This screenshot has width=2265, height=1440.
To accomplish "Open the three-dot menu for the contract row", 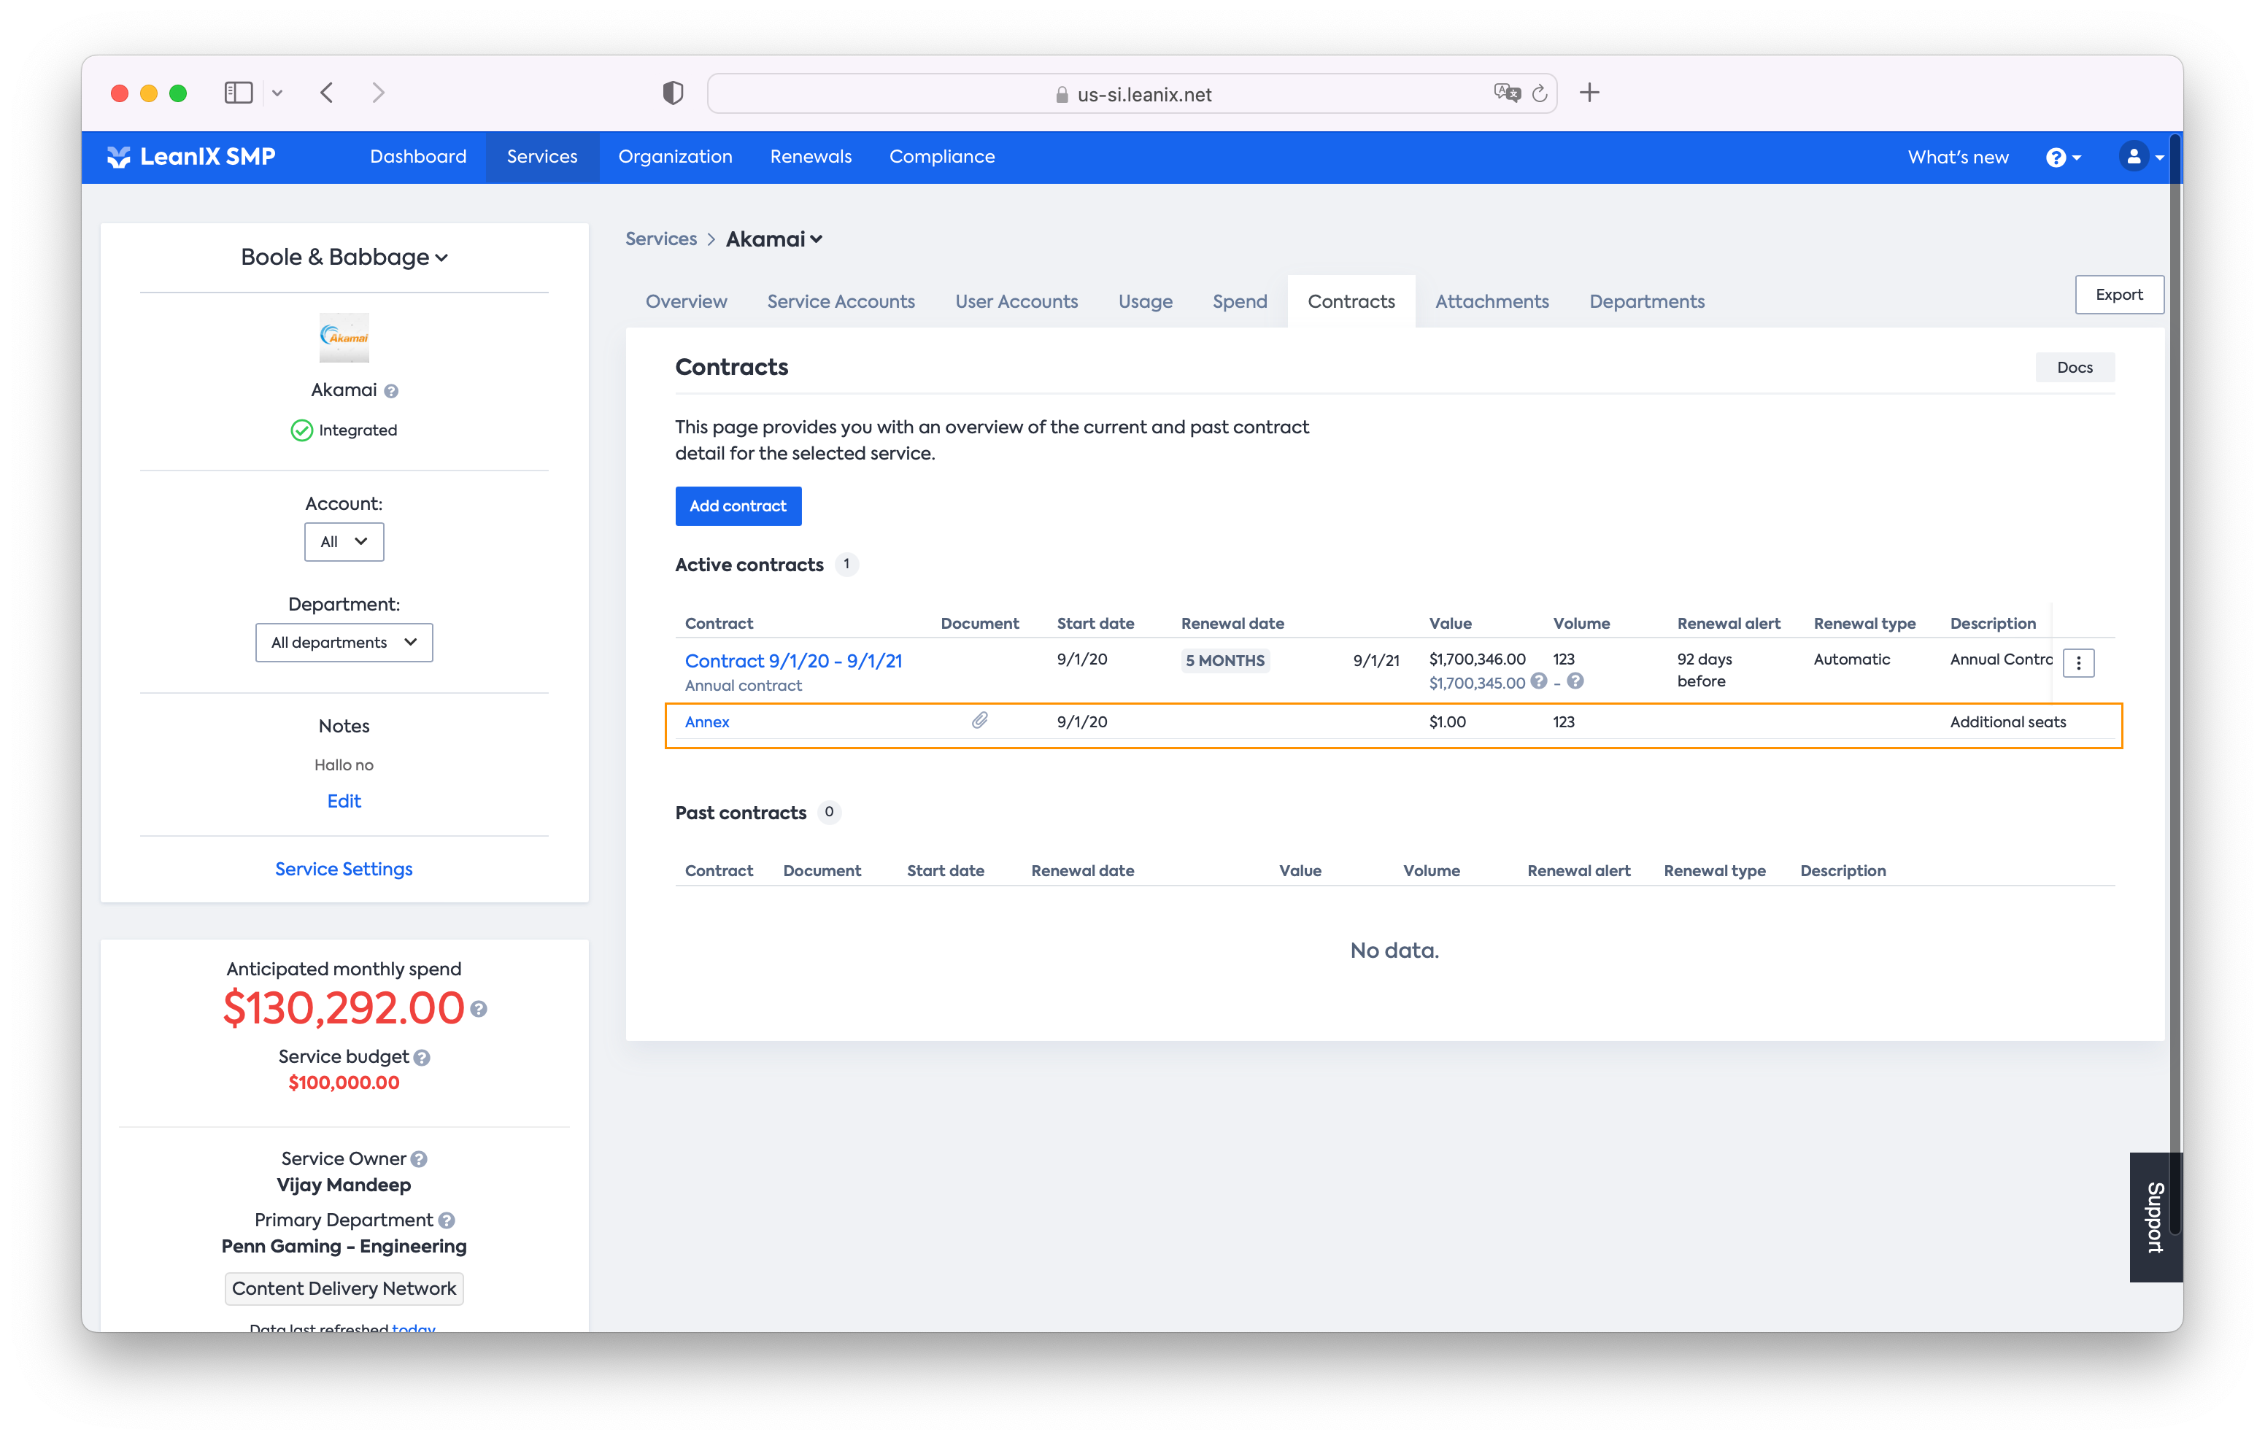I will 2079,663.
